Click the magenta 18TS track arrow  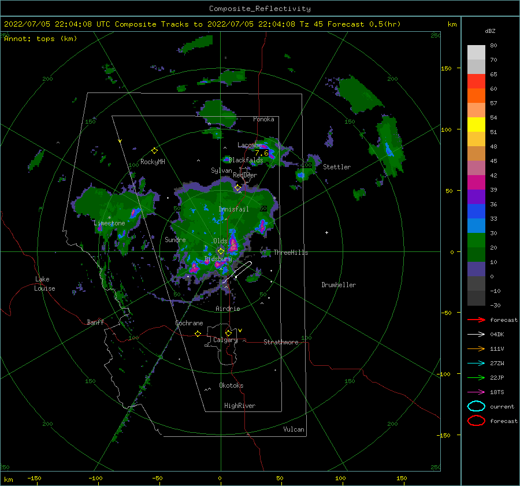[476, 392]
